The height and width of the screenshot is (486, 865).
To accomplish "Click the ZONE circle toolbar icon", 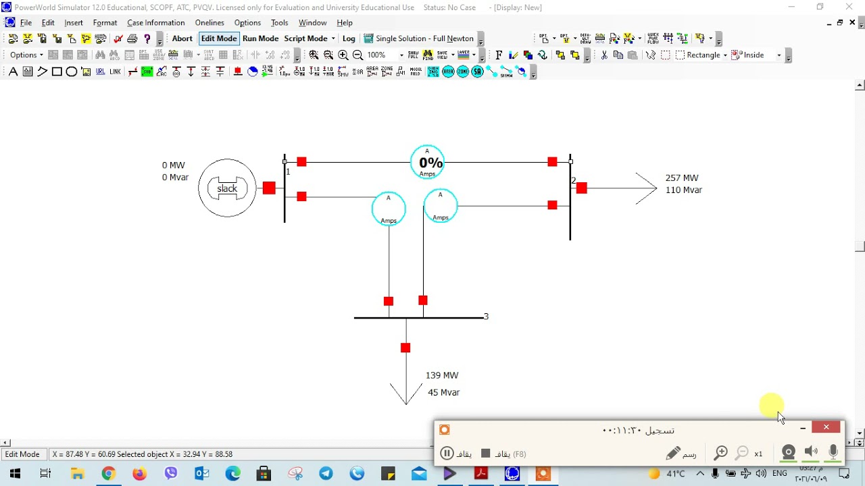I will pyautogui.click(x=463, y=72).
